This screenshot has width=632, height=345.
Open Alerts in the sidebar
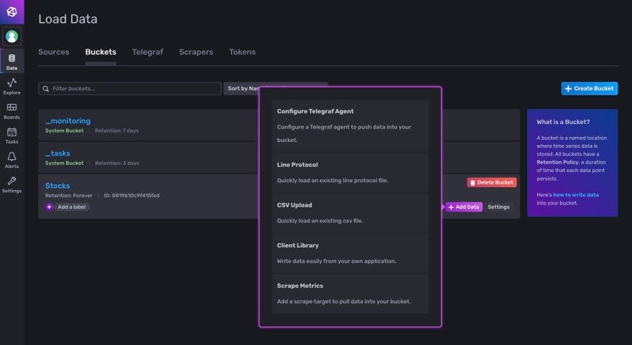click(x=11, y=160)
